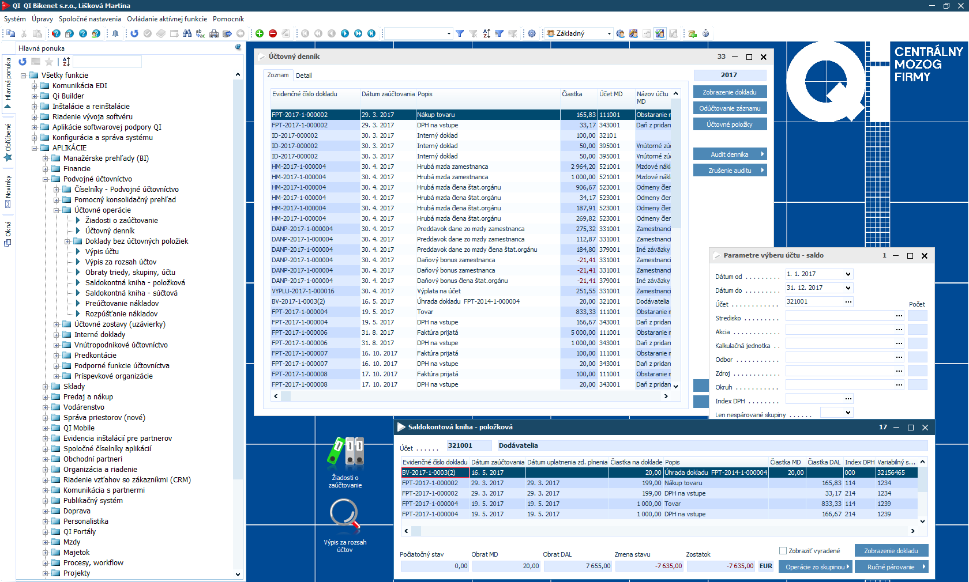969x582 pixels.
Task: Click the next record arrow icon
Action: tap(345, 33)
